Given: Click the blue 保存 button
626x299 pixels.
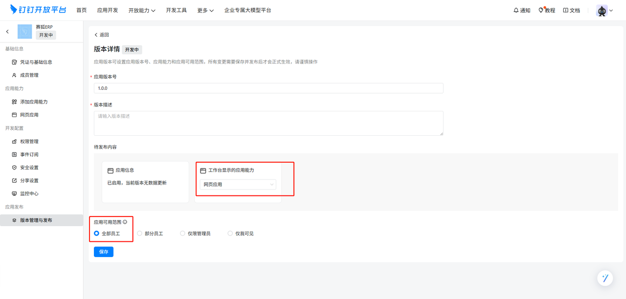Looking at the screenshot, I should coord(104,252).
